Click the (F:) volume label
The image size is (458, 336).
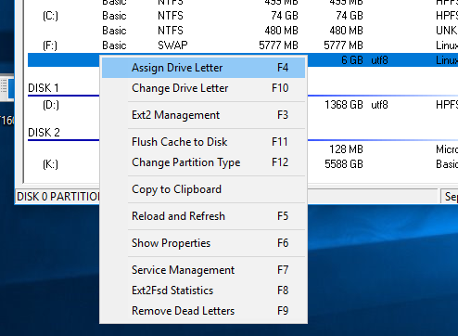(50, 45)
